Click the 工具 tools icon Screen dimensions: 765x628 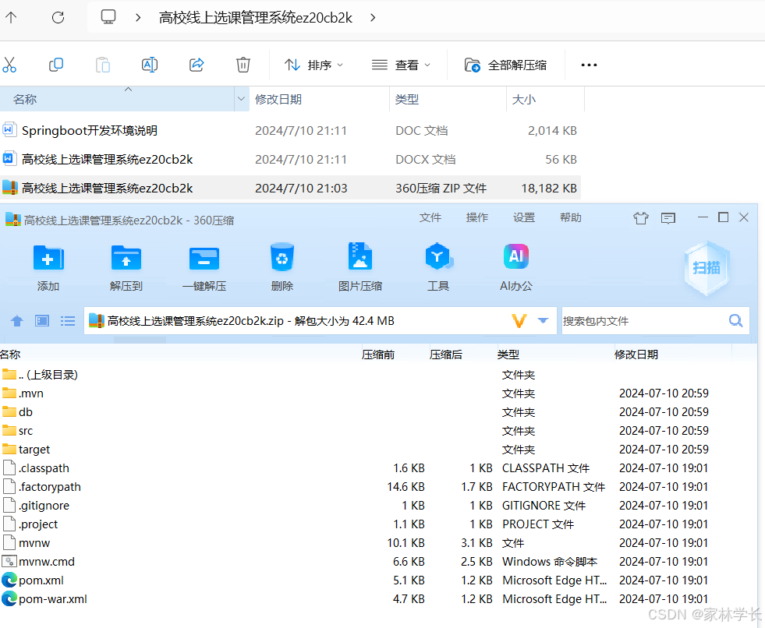(438, 268)
